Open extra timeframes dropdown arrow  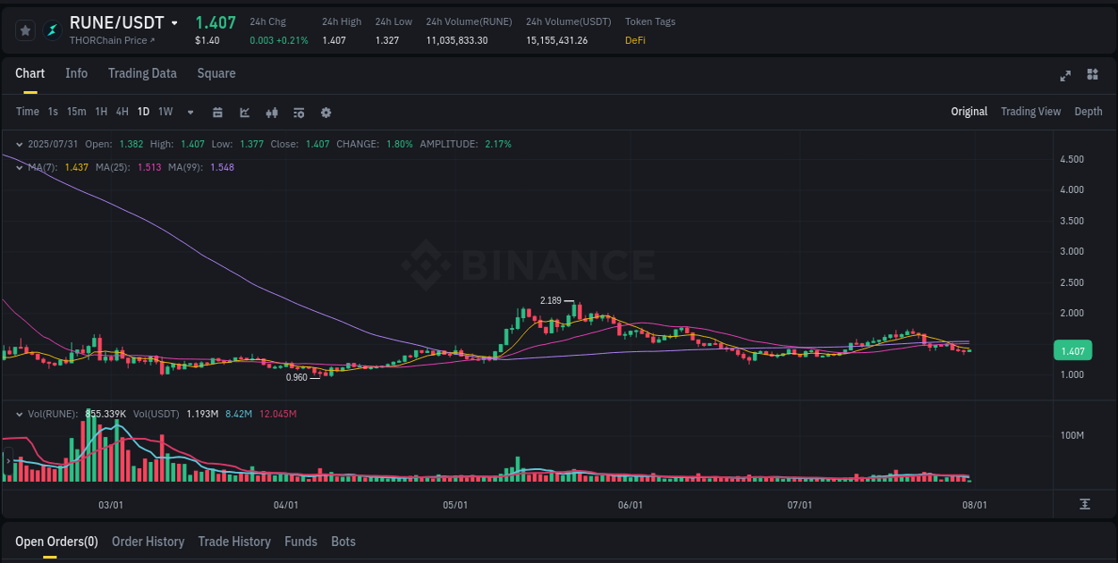click(190, 113)
